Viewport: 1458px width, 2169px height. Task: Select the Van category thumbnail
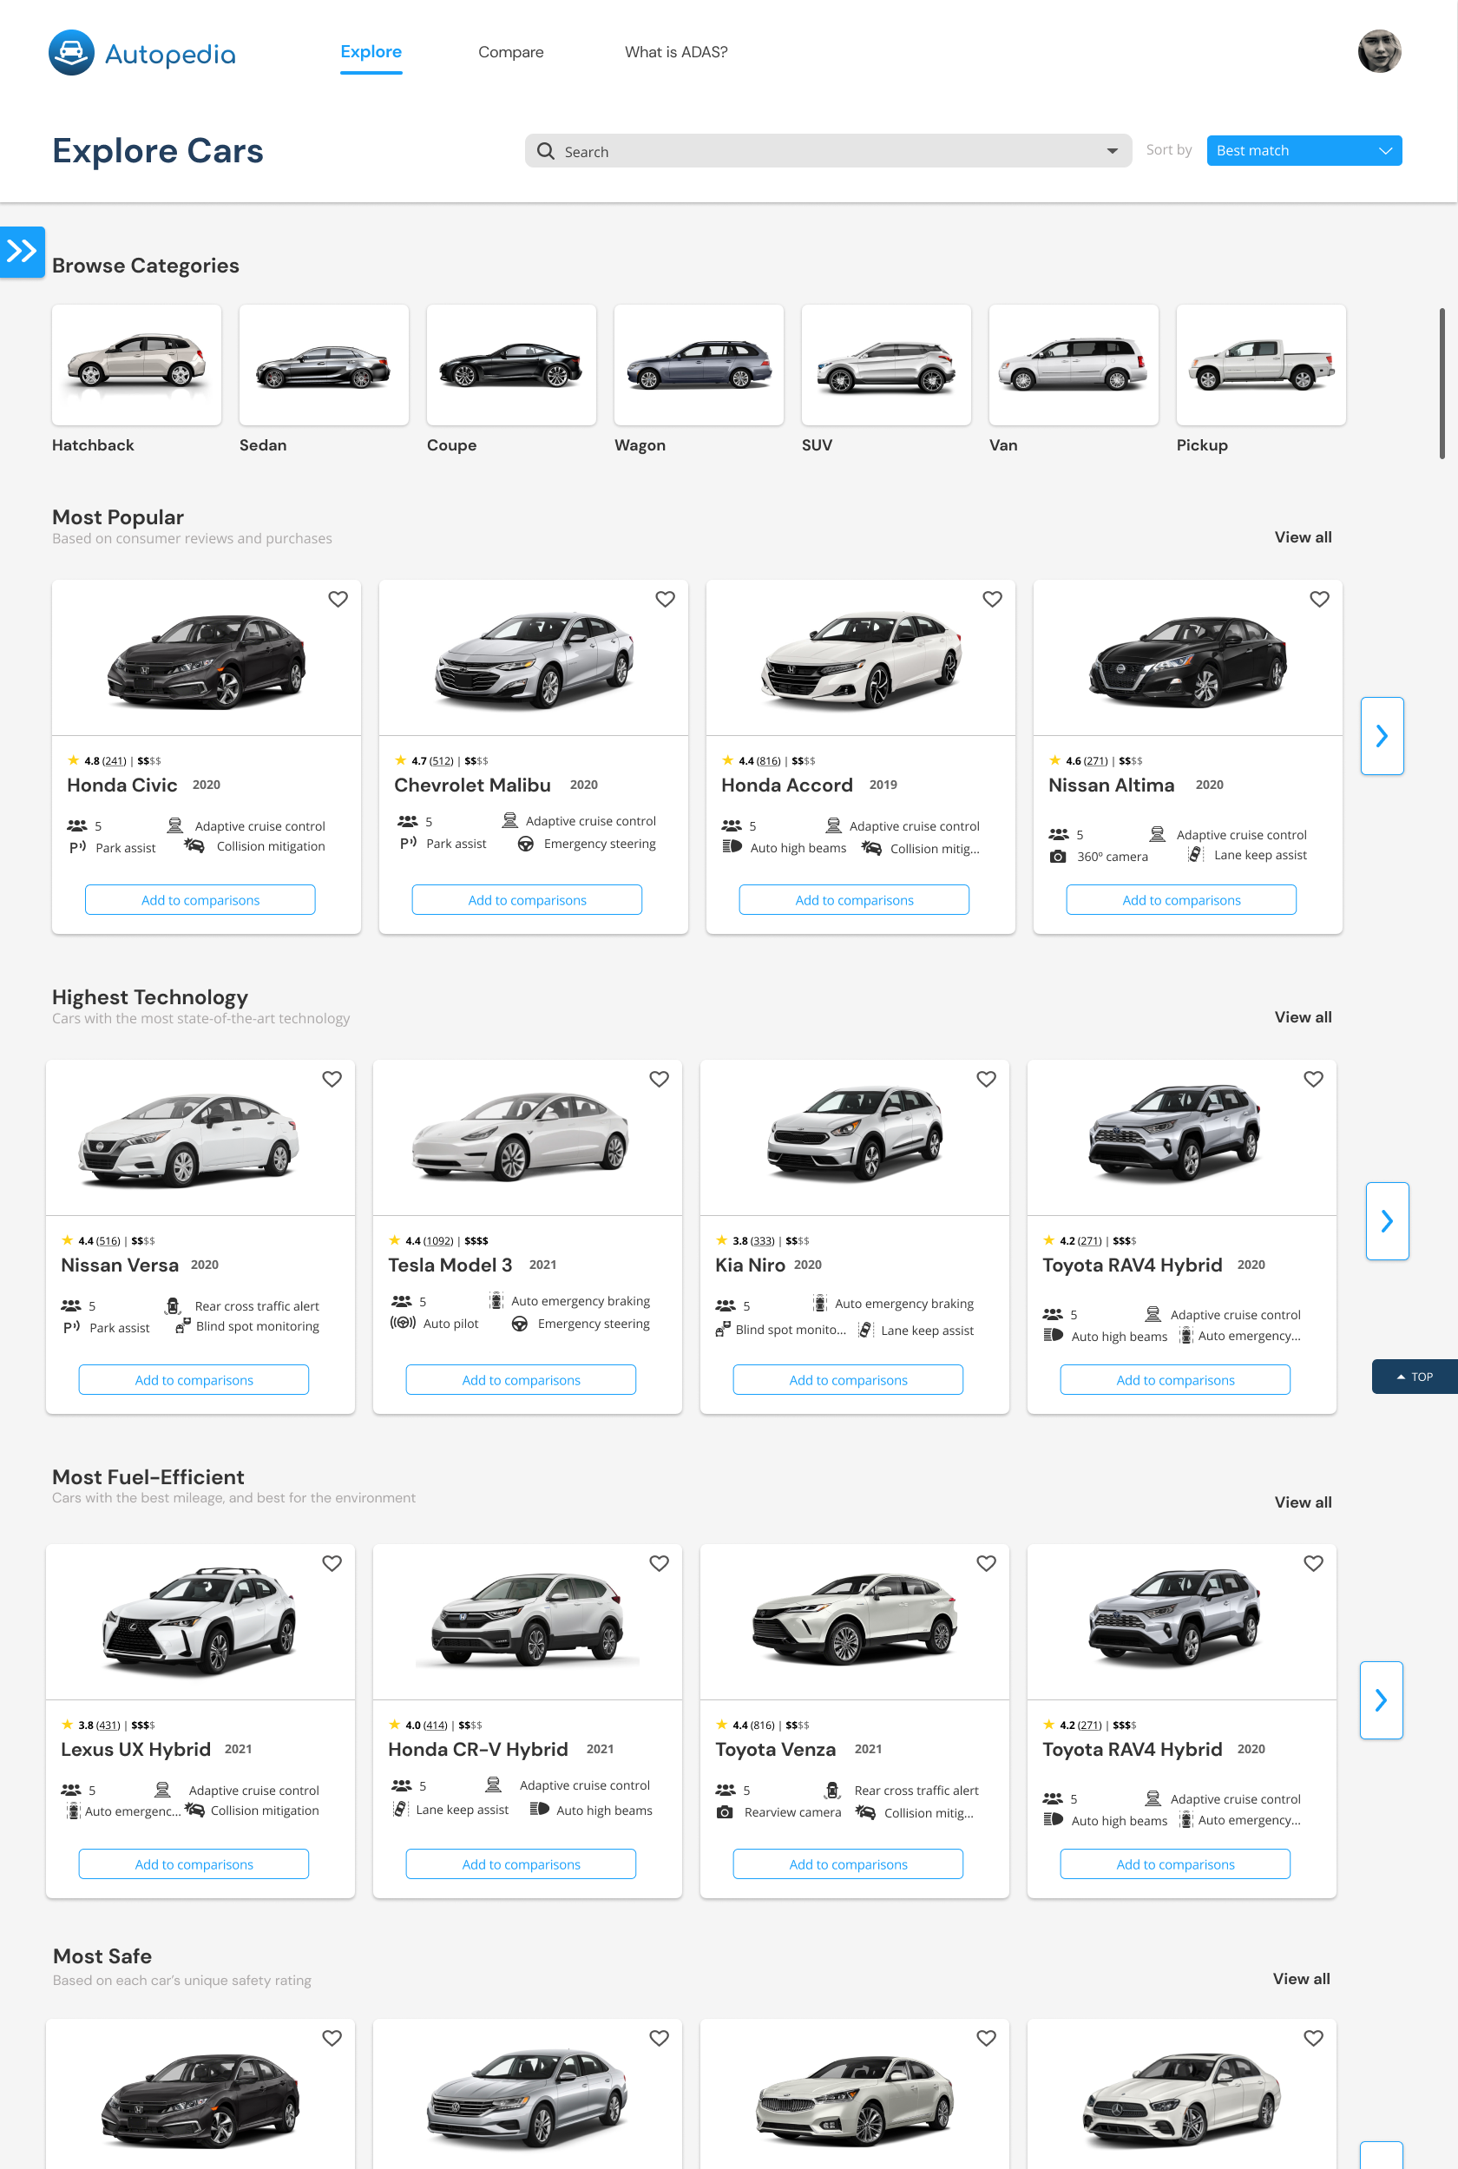[x=1074, y=365]
